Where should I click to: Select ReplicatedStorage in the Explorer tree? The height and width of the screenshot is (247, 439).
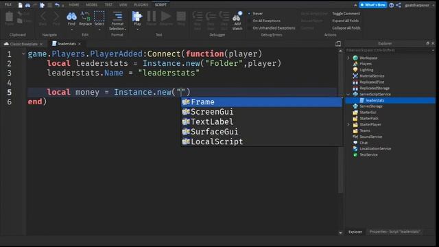tap(375, 88)
